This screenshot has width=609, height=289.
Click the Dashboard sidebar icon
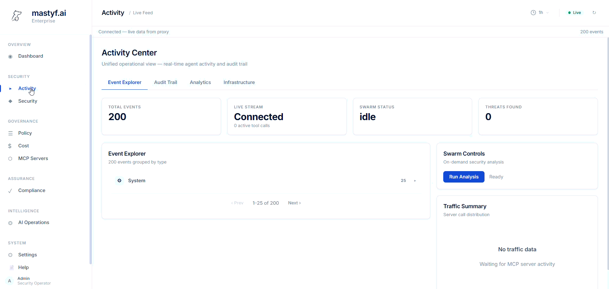(x=10, y=56)
